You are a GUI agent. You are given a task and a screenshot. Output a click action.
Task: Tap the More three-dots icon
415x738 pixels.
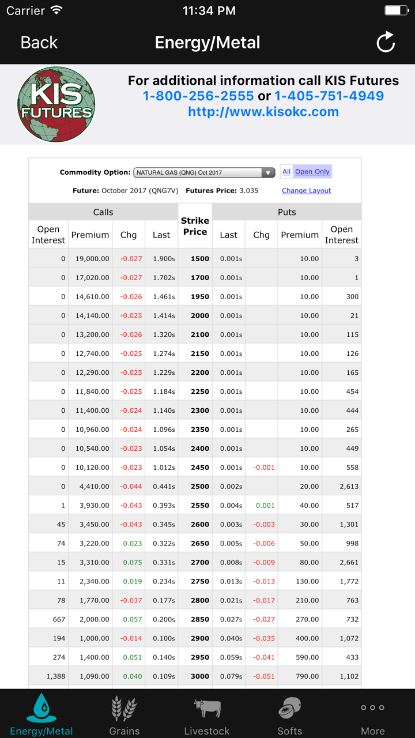click(372, 707)
